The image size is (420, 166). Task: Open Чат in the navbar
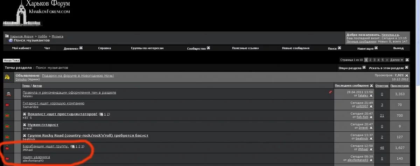(x=47, y=48)
